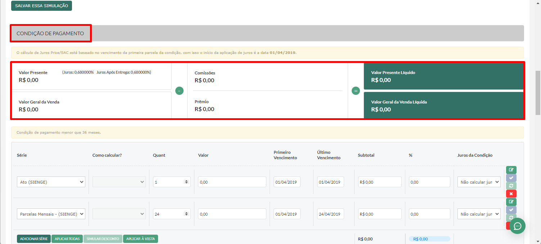Click Último Vencimento date in Ato row

pos(330,182)
